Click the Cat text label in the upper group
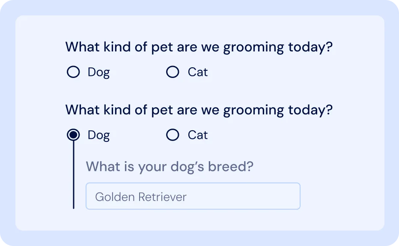The width and height of the screenshot is (399, 246). pyautogui.click(x=197, y=72)
